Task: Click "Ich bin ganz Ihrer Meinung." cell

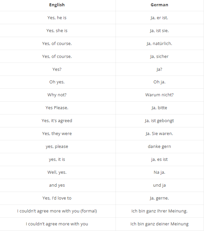Action: coord(159,211)
